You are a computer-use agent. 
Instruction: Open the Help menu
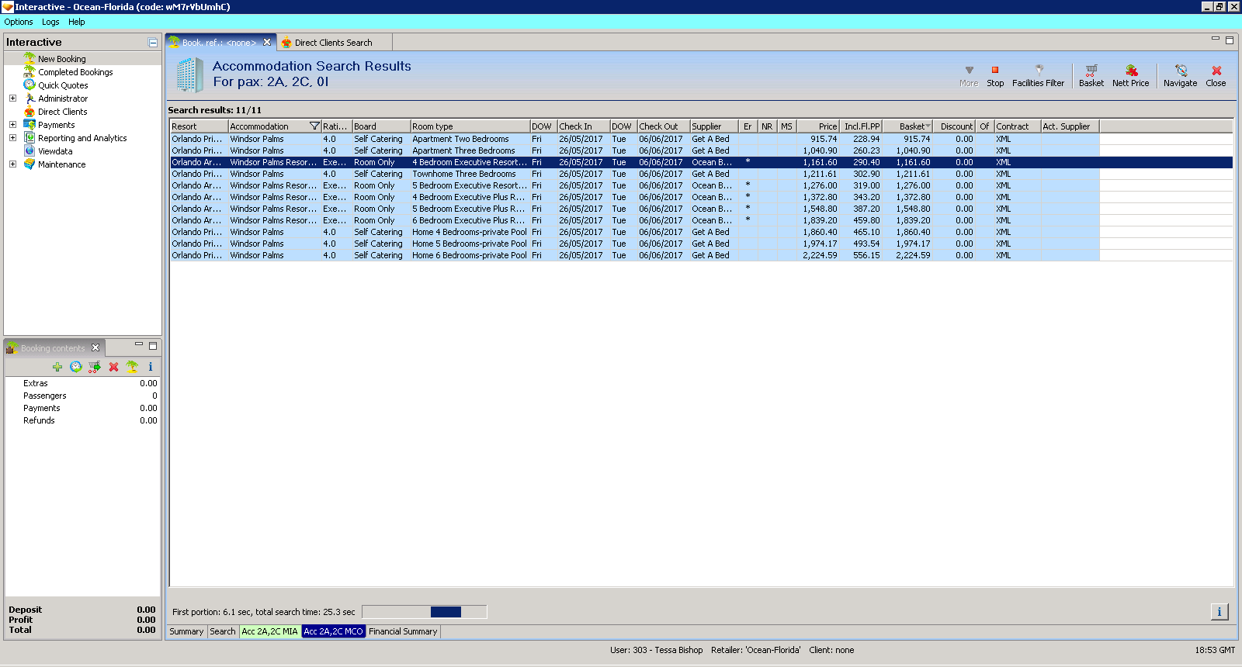point(76,22)
